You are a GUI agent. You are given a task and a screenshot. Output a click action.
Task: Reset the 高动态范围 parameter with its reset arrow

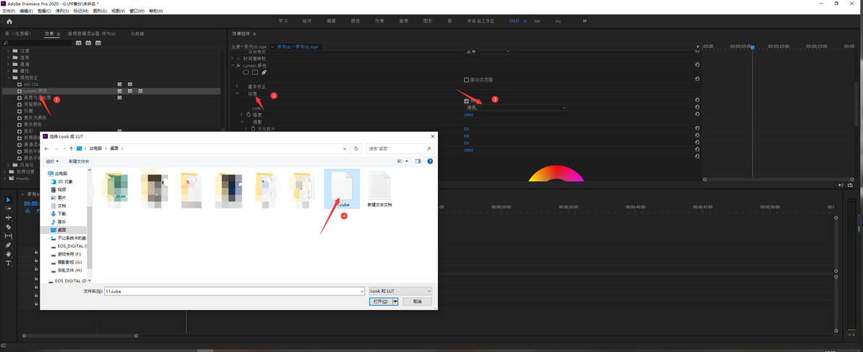[x=697, y=80]
